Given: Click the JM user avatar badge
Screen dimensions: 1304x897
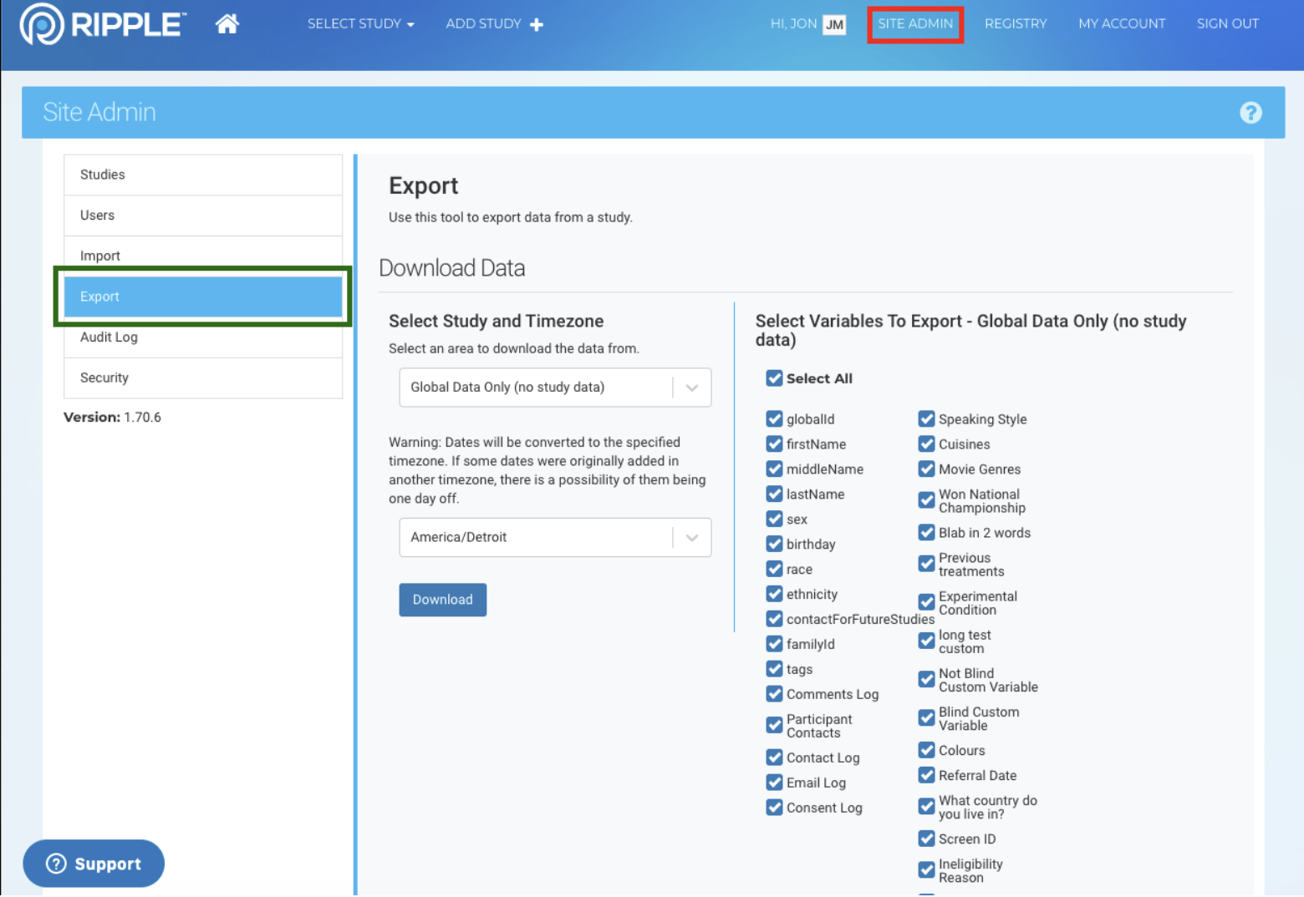Looking at the screenshot, I should click(833, 25).
